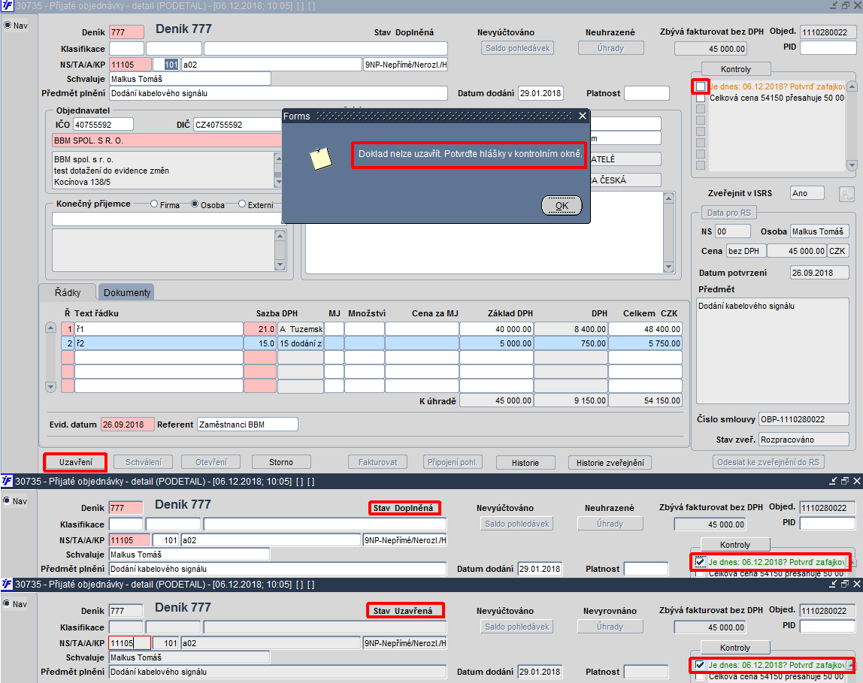Switch to the Dokumenty tab
This screenshot has width=863, height=683.
(126, 292)
